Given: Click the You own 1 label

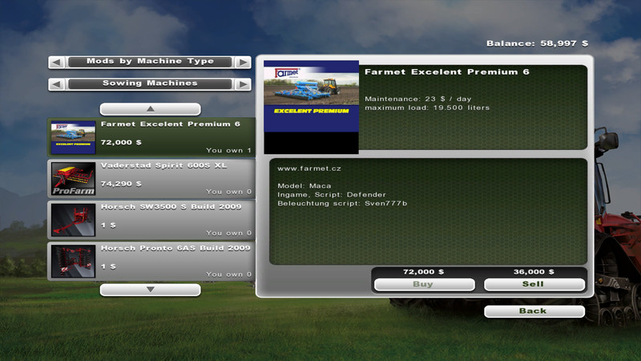Looking at the screenshot, I should click(228, 151).
